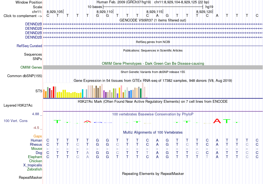Select the Elephant species label
Image resolution: width=263 pixels, height=184 pixels.
pyautogui.click(x=35, y=157)
